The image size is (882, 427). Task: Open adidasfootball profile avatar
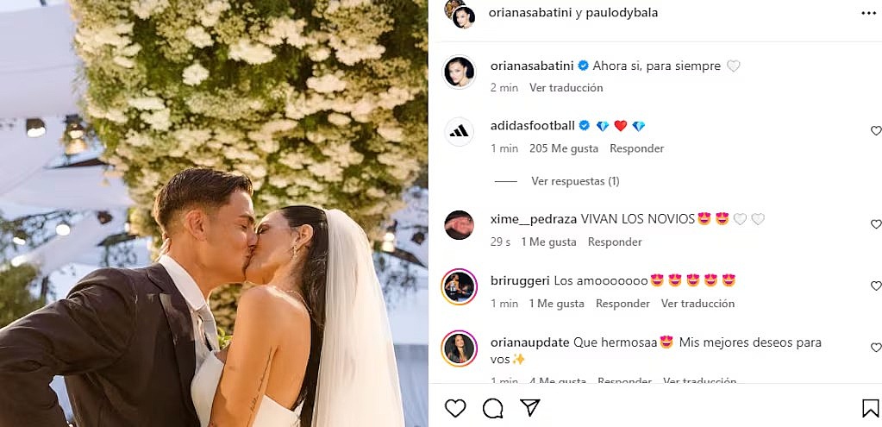(459, 132)
